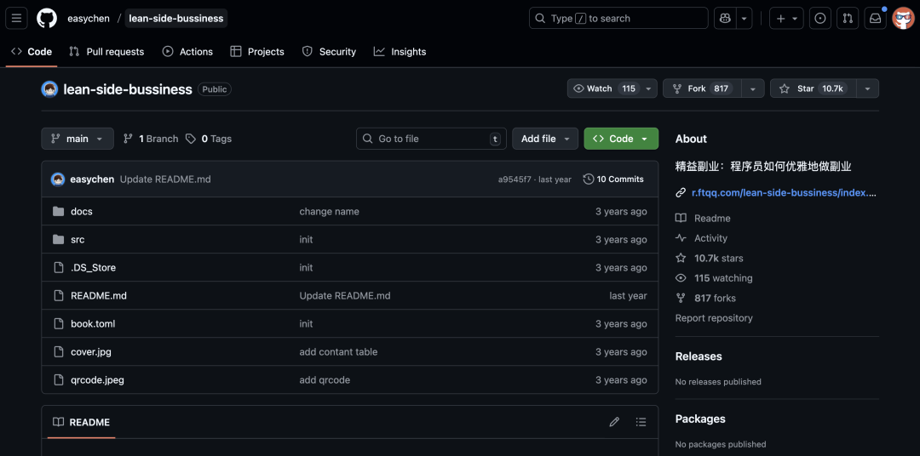Open the Insights tab

click(x=400, y=52)
